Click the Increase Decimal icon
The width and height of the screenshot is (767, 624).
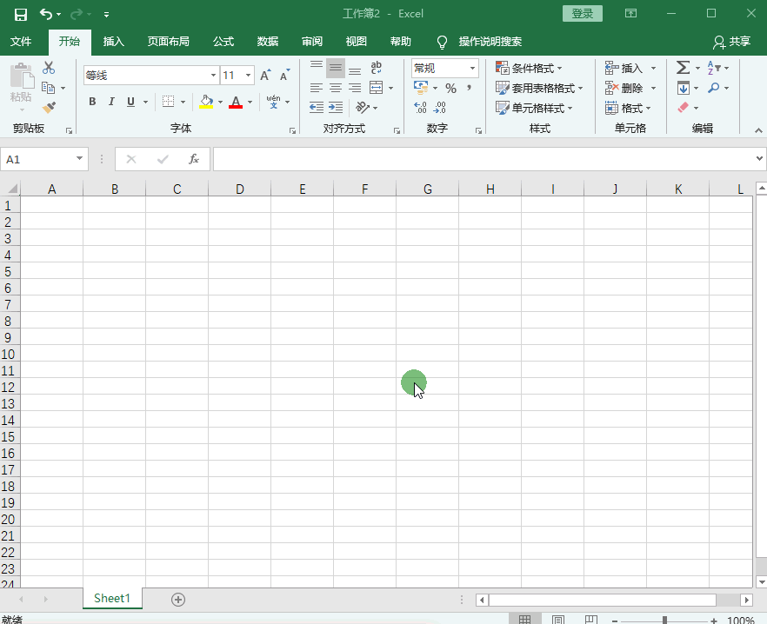tap(420, 107)
